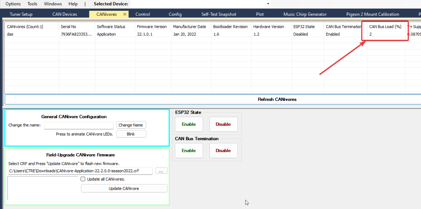Switch to the CAN Devices tab
The image size is (421, 209).
[x=65, y=14]
